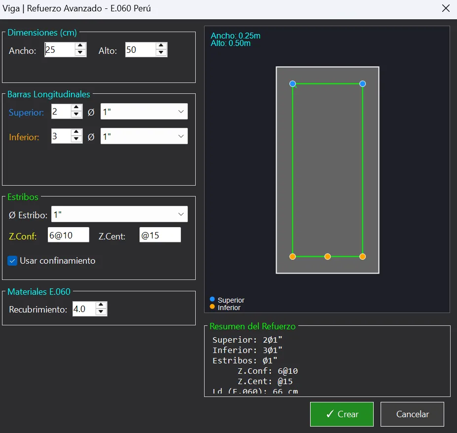
Task: Select the top-right blue superior bar
Action: point(362,84)
